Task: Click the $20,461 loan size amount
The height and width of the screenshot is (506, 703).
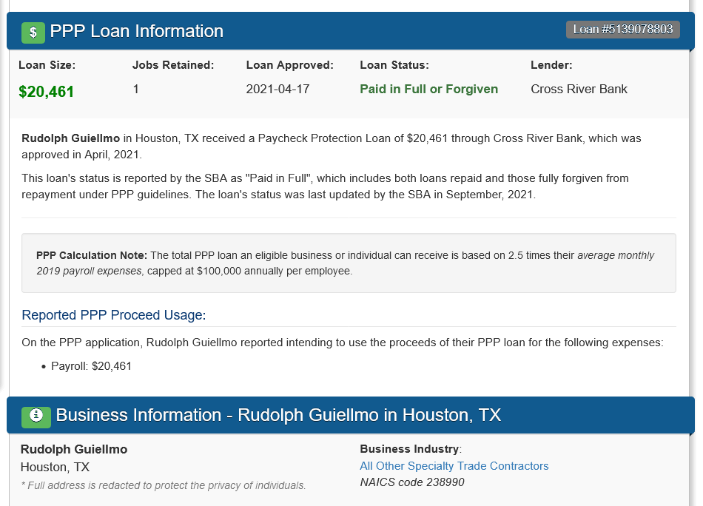Action: coord(47,92)
